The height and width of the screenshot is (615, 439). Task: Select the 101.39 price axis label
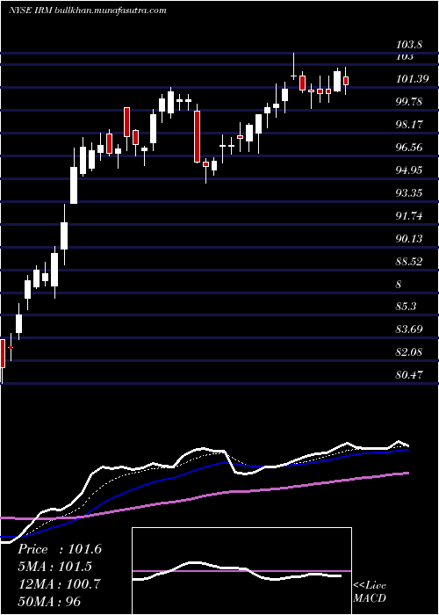[412, 79]
